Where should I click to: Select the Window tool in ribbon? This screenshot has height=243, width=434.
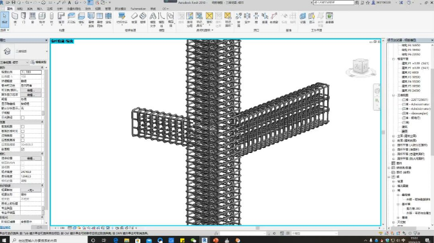[33, 19]
